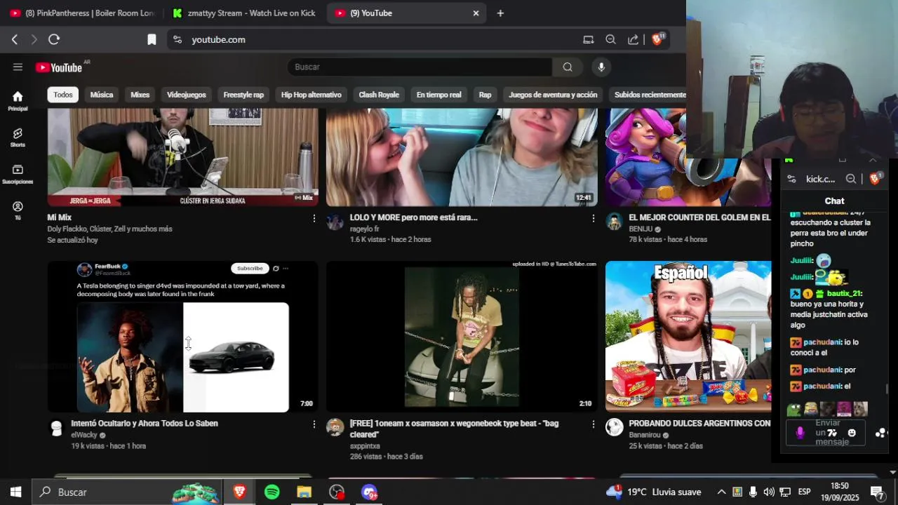Start voice search with microphone icon
Screen dimensions: 898x505
tap(601, 67)
